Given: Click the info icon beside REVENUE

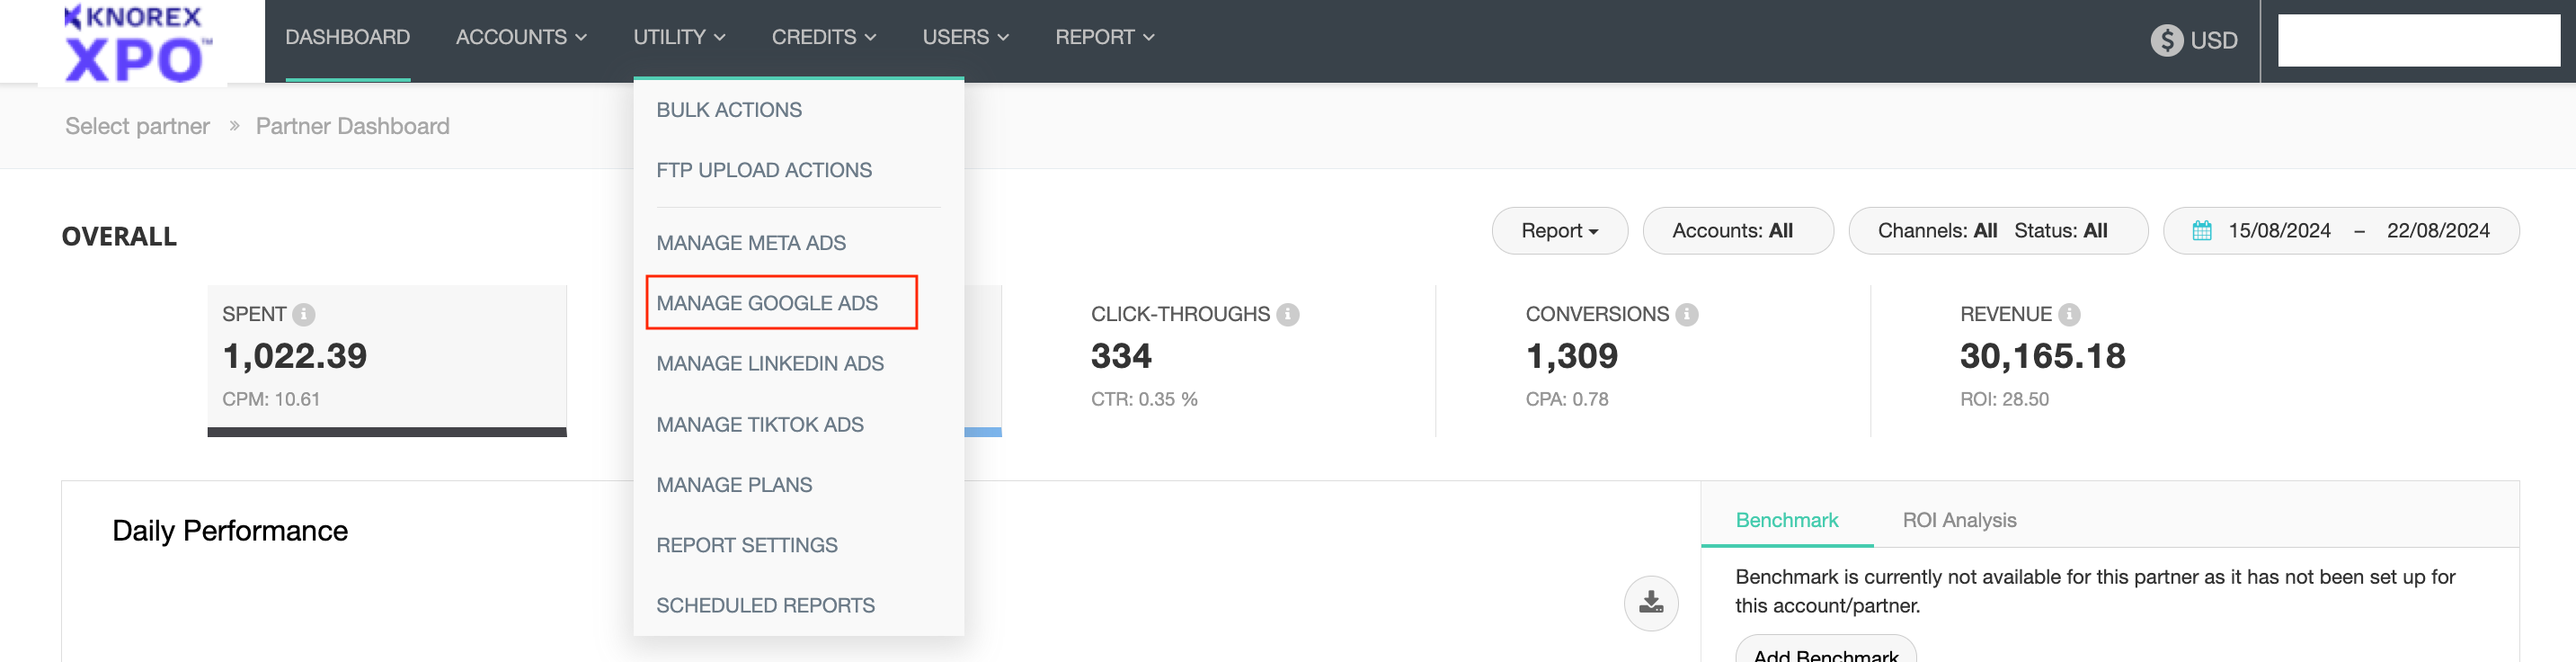Looking at the screenshot, I should coord(2069,315).
